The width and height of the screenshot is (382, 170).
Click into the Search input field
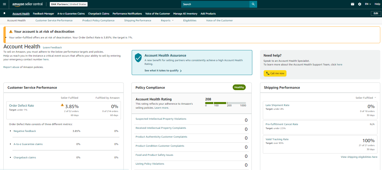coord(215,4)
